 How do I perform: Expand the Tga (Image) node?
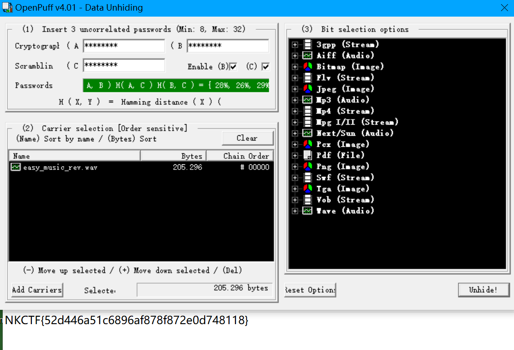tap(295, 189)
